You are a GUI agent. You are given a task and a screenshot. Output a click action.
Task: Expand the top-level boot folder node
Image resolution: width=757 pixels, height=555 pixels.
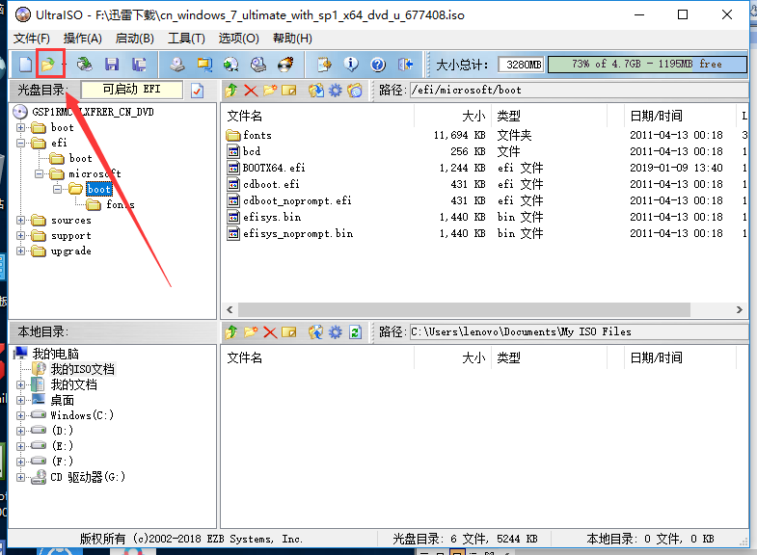pos(21,128)
